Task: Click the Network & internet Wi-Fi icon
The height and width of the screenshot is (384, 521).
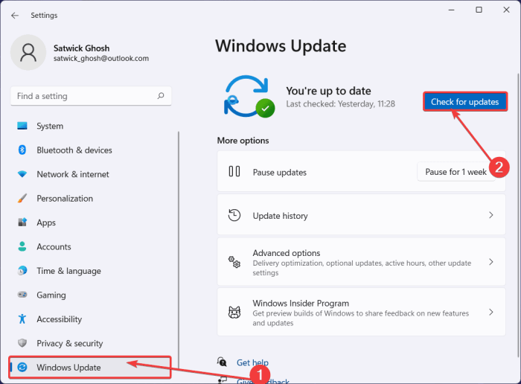Action: pyautogui.click(x=22, y=174)
